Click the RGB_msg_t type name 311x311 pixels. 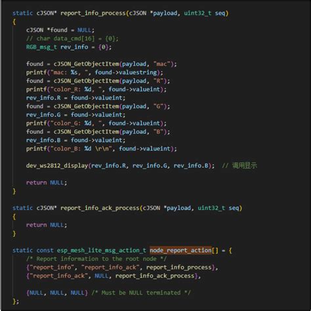tap(41, 47)
